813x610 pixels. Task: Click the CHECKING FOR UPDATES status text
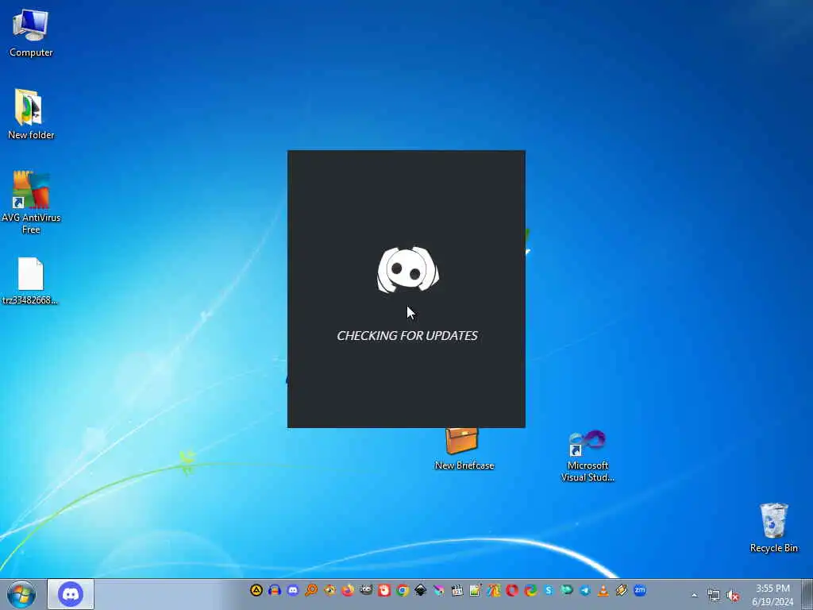coord(407,336)
